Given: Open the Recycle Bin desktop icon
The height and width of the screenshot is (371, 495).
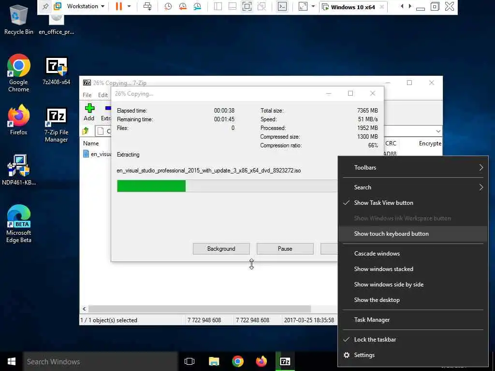Looking at the screenshot, I should (19, 19).
